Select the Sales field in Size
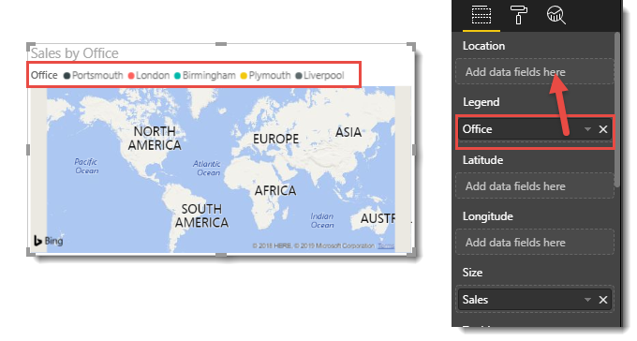This screenshot has width=637, height=341. pyautogui.click(x=535, y=300)
